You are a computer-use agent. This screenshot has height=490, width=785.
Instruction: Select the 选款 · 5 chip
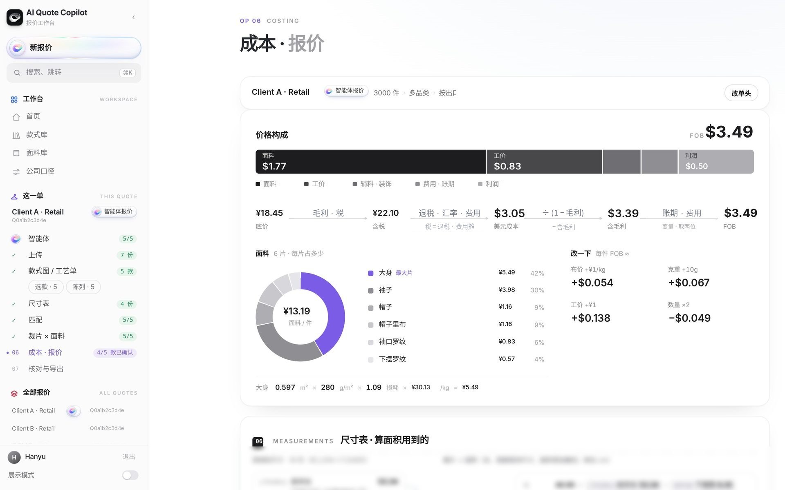tap(46, 287)
